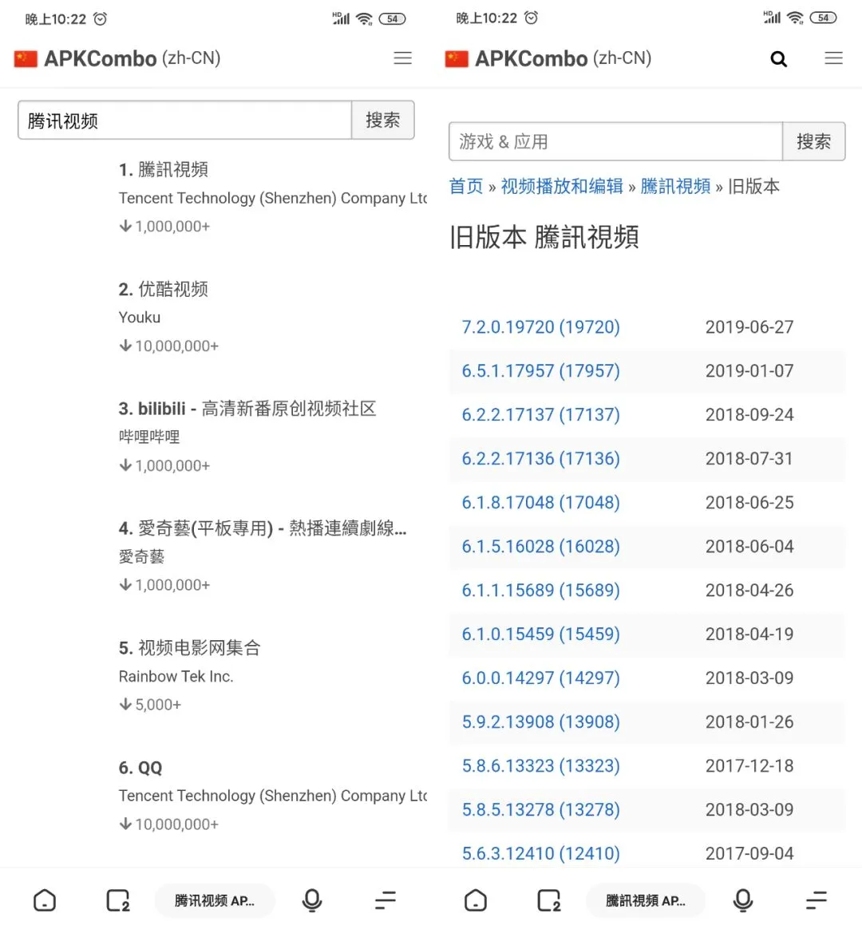This screenshot has height=933, width=862.
Task: Open version 6.1.0.15459 (15459)
Action: pos(541,634)
